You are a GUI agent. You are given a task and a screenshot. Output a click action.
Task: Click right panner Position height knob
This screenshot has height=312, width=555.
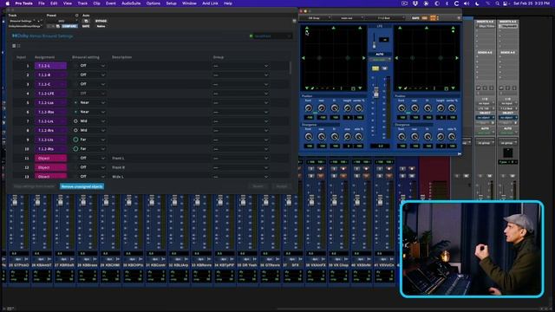[x=441, y=108]
